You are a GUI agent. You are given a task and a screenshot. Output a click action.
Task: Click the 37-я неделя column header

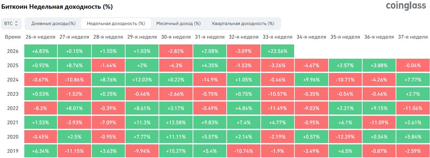point(412,37)
